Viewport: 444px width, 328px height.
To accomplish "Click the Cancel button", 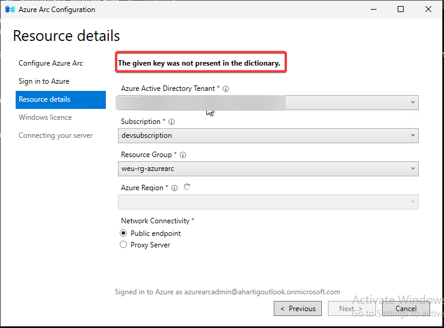I will click(x=405, y=309).
